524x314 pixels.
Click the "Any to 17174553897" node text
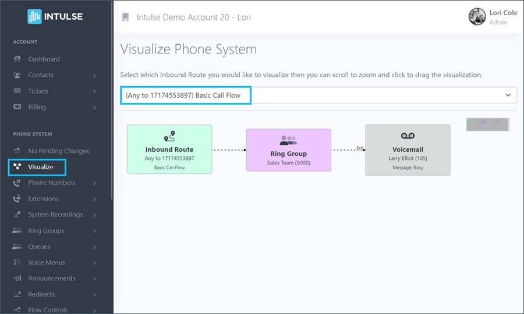click(x=169, y=158)
